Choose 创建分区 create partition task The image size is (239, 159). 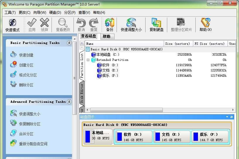pos(22,65)
